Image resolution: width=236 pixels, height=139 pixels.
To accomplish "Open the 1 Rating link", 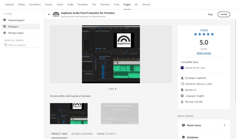I will [204, 30].
